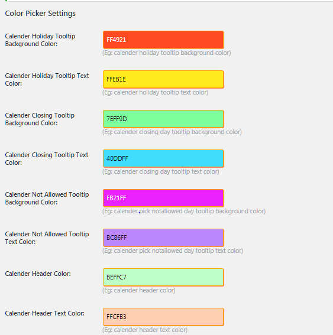Open the cyan 40DDFF color picker field
This screenshot has width=333, height=335.
(x=163, y=158)
